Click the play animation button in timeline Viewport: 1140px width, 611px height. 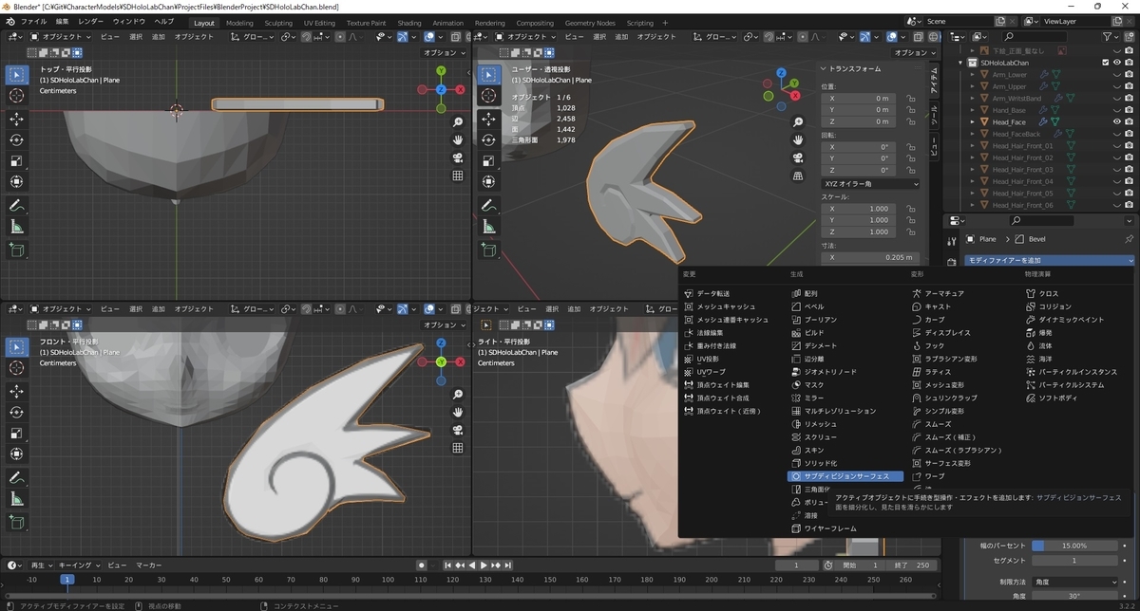[484, 565]
